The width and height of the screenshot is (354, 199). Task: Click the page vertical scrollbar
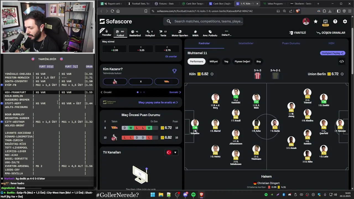coord(352,51)
